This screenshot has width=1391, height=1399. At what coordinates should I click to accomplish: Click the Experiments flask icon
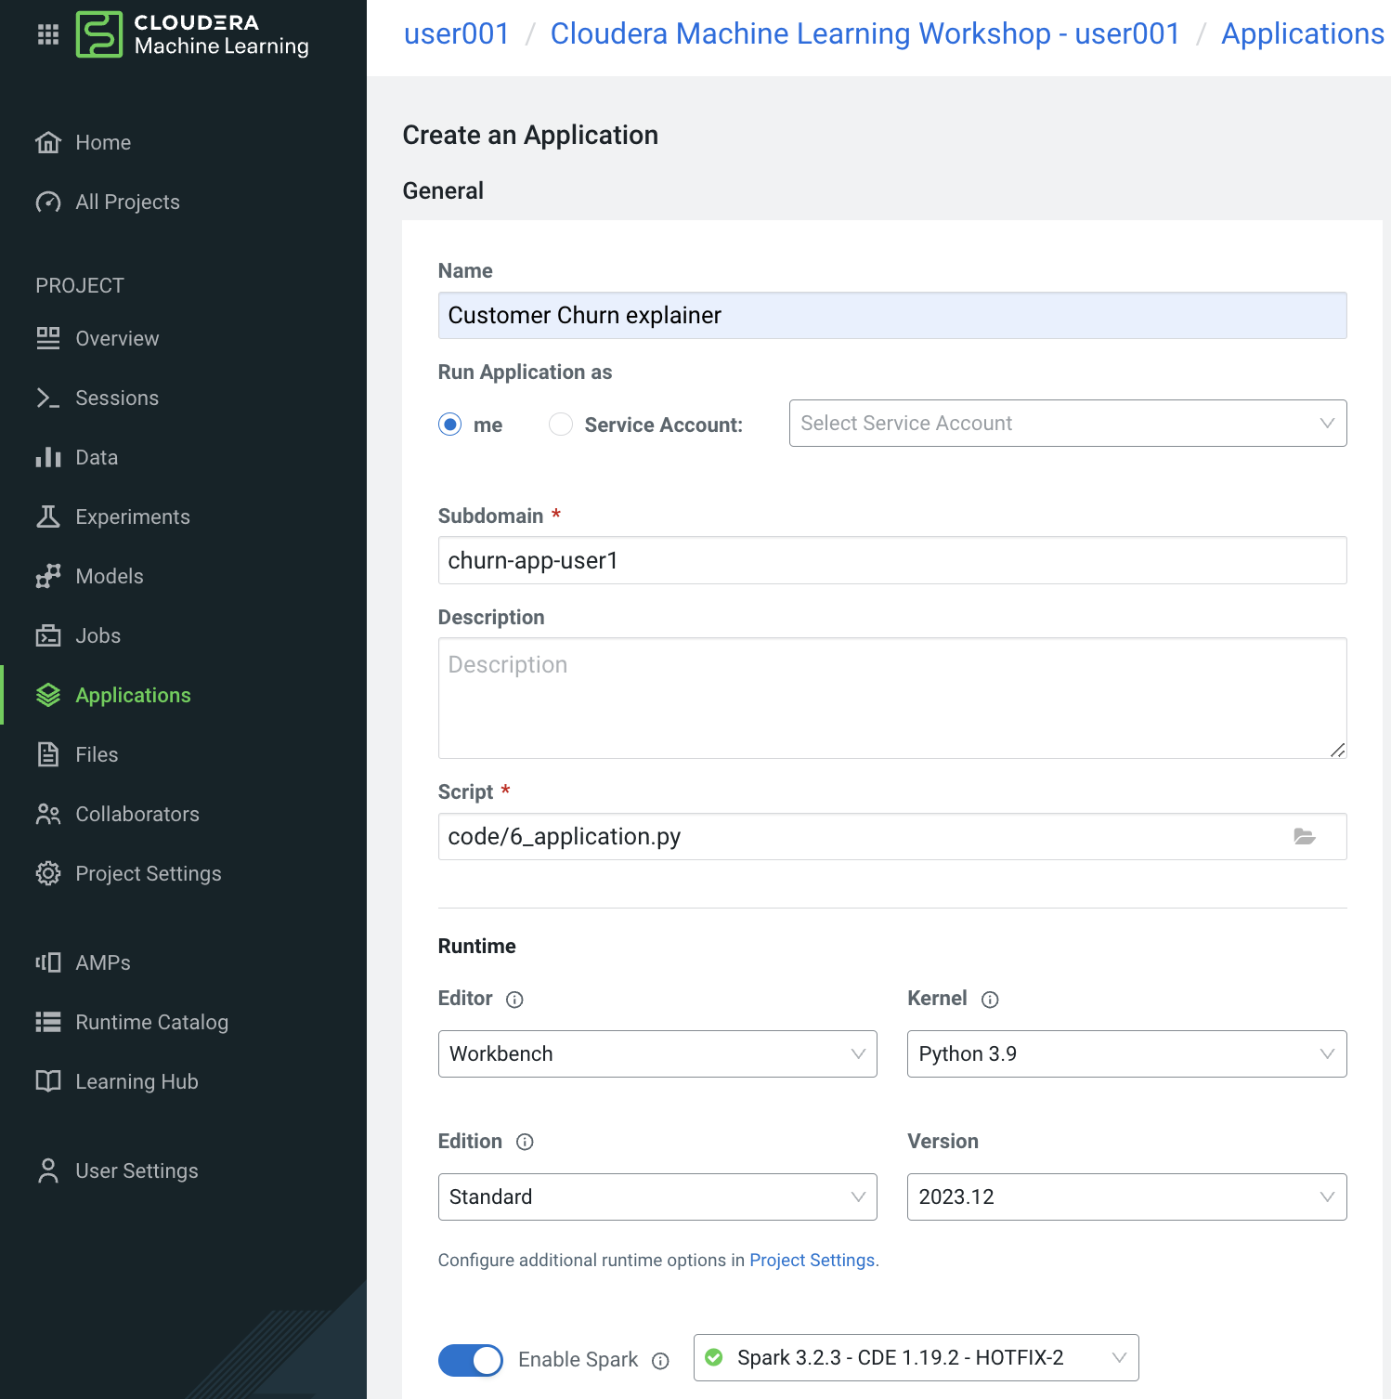click(x=48, y=516)
